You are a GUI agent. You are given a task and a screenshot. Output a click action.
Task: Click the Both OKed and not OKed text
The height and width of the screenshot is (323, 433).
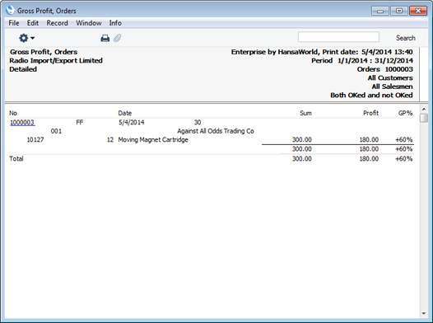point(371,95)
